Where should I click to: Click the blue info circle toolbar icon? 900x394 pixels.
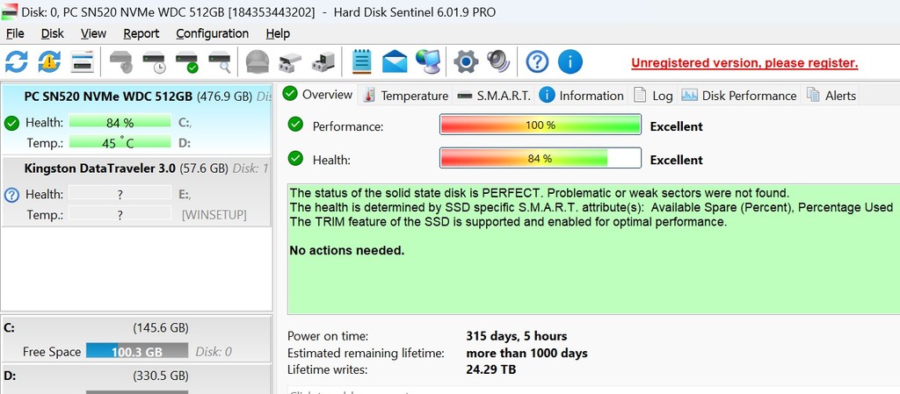coord(570,61)
